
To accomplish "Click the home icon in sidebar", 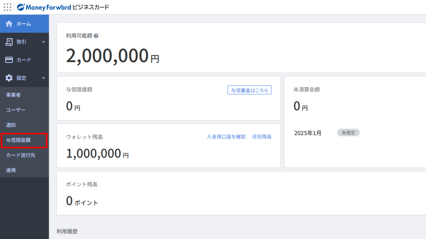I will 9,24.
